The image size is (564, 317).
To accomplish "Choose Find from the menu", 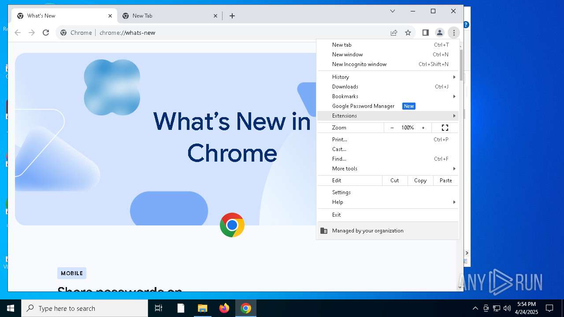I will (x=388, y=159).
